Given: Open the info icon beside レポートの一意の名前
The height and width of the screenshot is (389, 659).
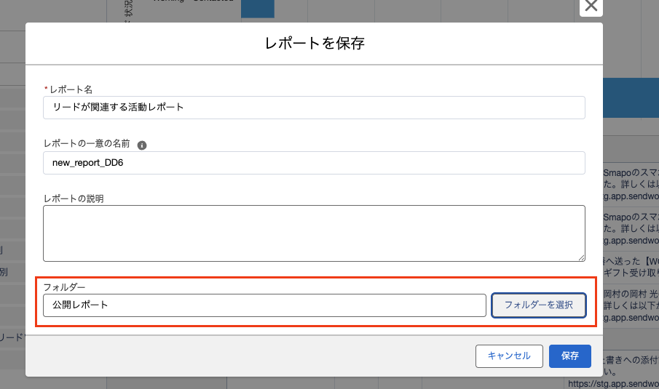Looking at the screenshot, I should (142, 145).
